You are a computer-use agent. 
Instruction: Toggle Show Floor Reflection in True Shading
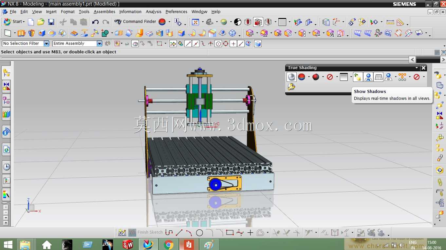(x=368, y=77)
